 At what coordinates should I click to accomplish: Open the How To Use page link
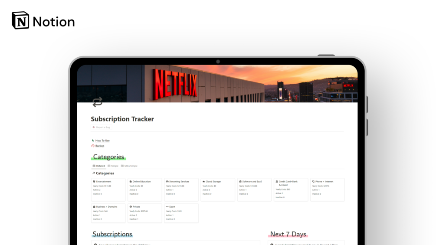pyautogui.click(x=101, y=140)
